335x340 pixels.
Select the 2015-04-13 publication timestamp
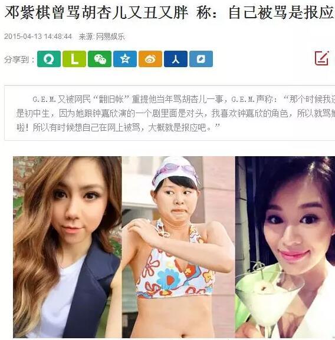point(38,37)
